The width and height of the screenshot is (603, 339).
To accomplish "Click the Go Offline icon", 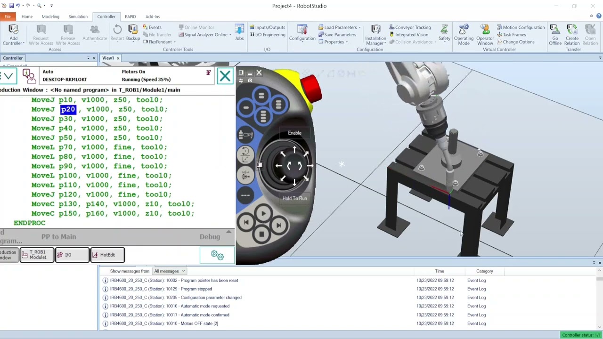I will click(x=555, y=35).
